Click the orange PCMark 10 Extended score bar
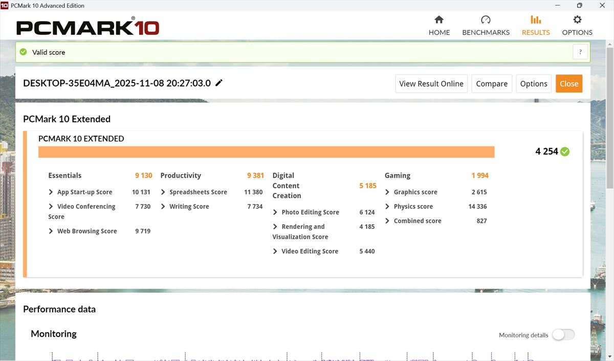 tap(266, 152)
